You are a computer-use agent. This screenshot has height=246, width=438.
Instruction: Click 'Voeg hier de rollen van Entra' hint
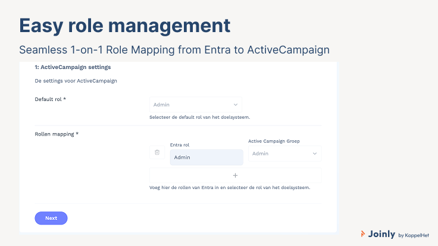(x=230, y=187)
